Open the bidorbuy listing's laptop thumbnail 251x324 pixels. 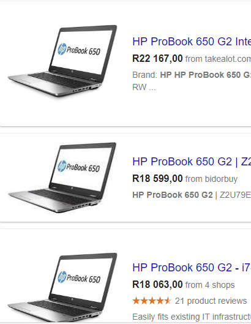coord(62,178)
